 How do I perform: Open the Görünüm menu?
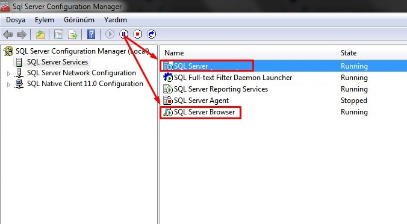click(x=79, y=20)
